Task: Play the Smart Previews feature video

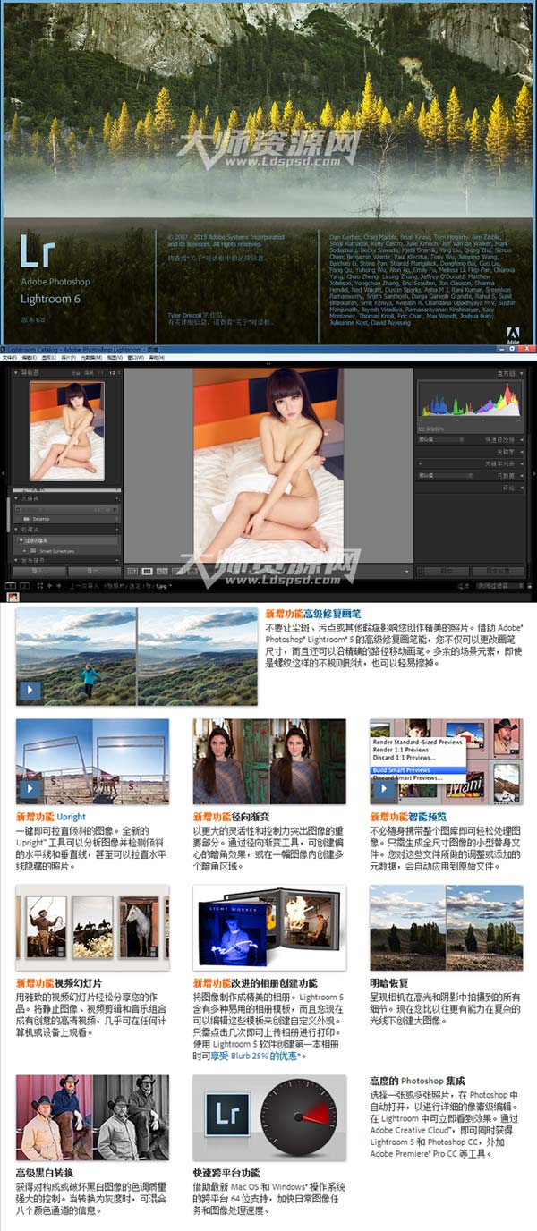Action: click(385, 789)
